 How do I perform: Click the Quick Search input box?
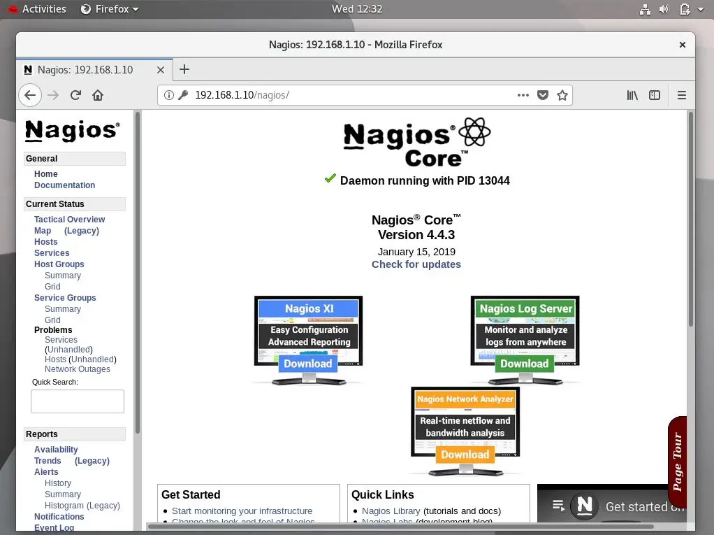pos(78,401)
